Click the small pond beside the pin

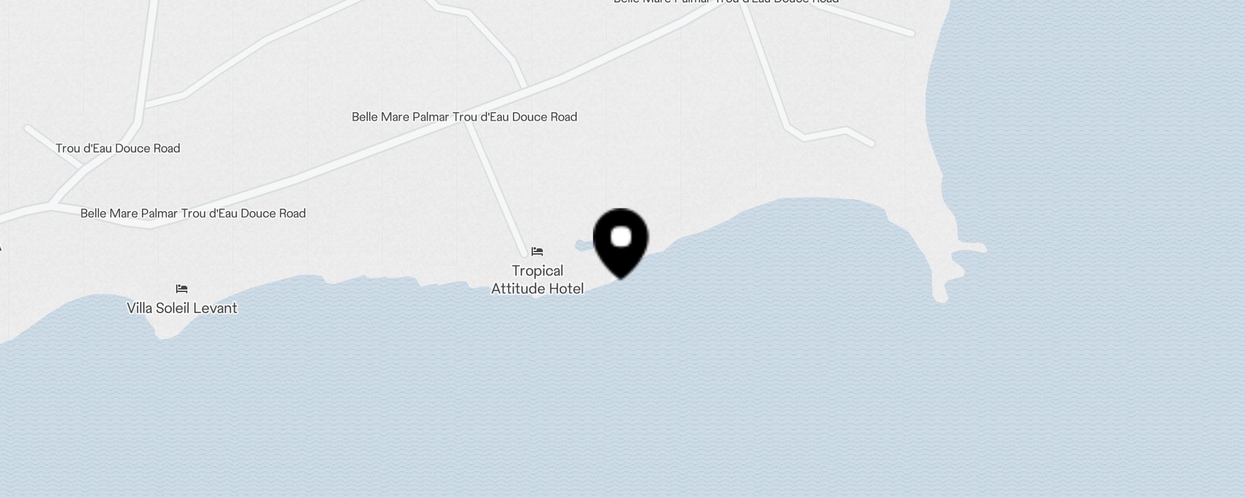(585, 246)
